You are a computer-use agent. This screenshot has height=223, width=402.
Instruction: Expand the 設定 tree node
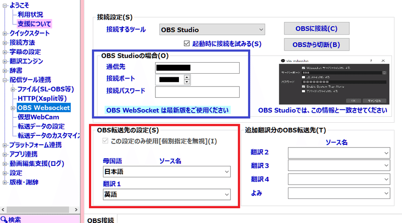click(5, 173)
